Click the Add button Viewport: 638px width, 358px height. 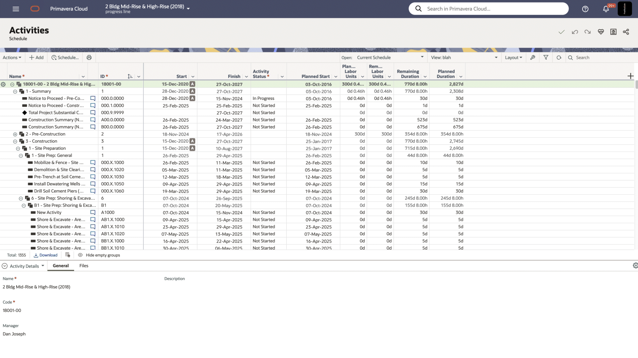pos(37,57)
